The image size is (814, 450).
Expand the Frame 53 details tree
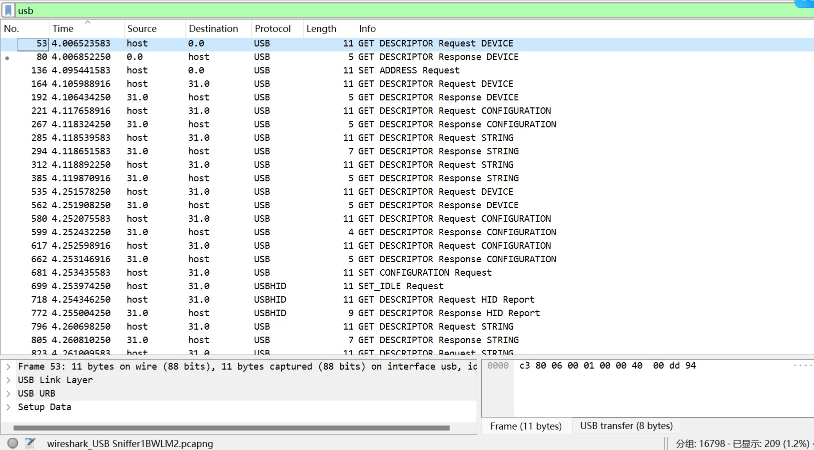[x=8, y=367]
